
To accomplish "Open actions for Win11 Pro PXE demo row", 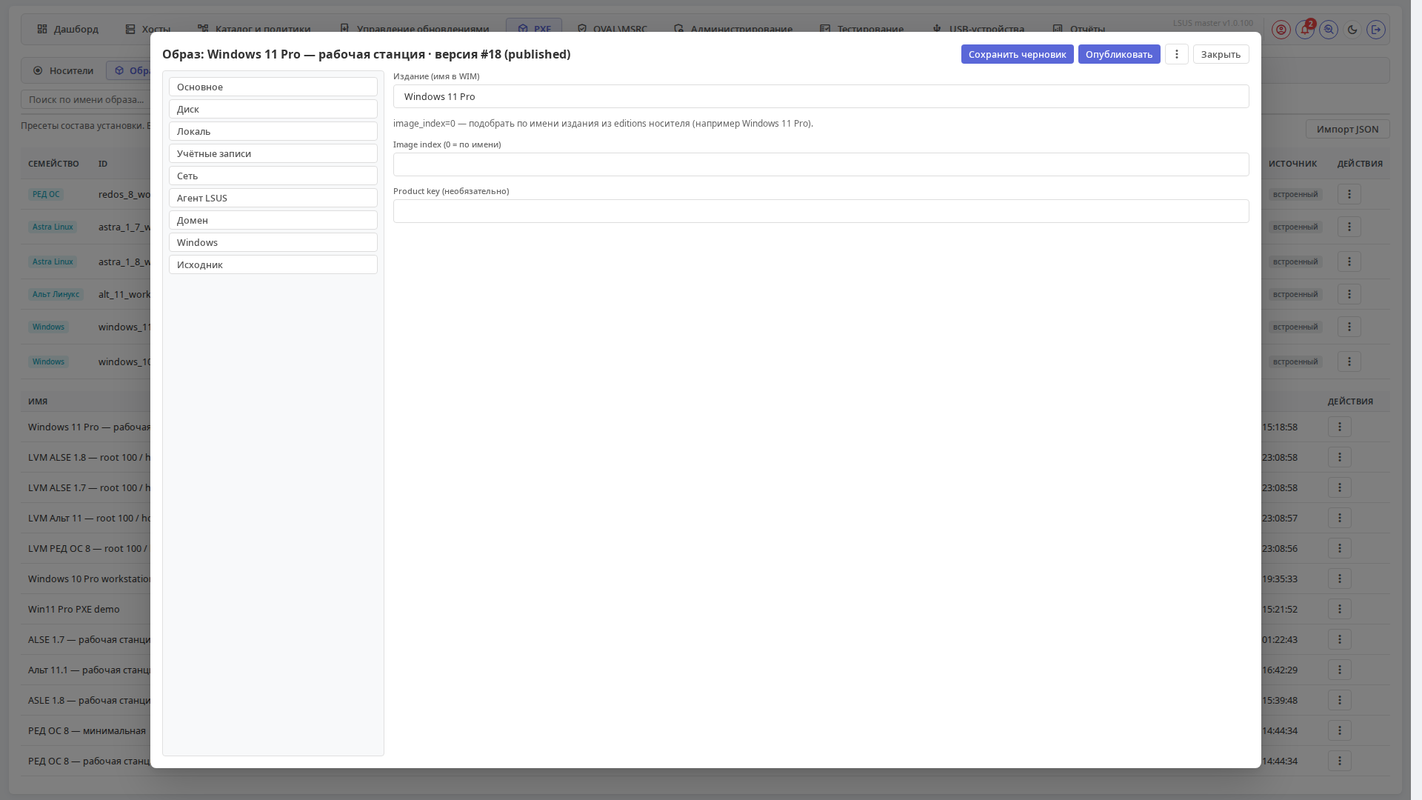I will [1340, 609].
